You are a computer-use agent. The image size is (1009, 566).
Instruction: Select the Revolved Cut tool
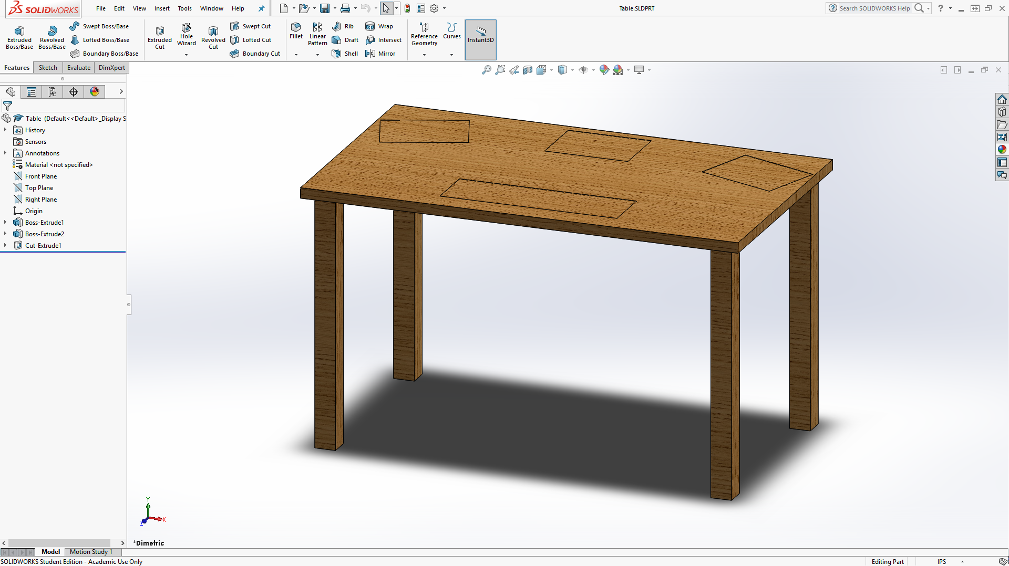(x=213, y=37)
